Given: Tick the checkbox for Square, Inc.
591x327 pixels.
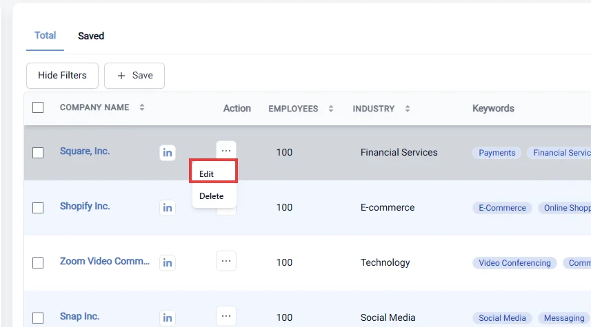Looking at the screenshot, I should (38, 153).
